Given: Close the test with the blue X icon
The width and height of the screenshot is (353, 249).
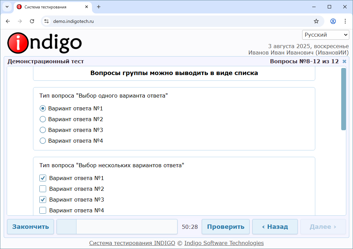Looking at the screenshot, I should (344, 61).
